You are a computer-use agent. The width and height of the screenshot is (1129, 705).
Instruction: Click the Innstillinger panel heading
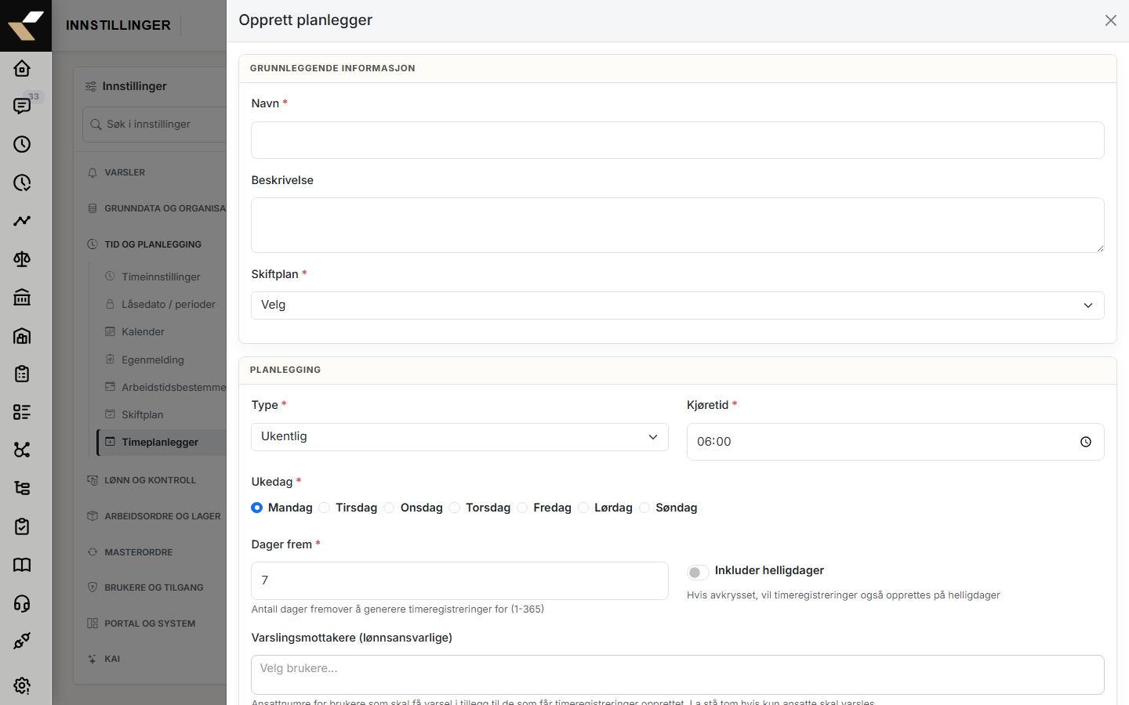[134, 86]
